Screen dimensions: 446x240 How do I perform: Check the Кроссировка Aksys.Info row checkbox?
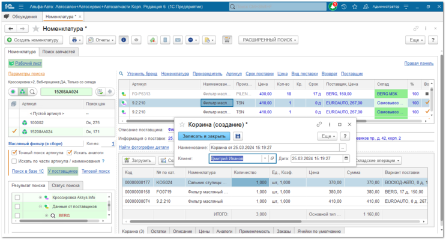coord(17,197)
